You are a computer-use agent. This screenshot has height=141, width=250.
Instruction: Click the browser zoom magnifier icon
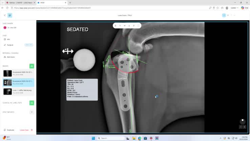tap(210, 8)
